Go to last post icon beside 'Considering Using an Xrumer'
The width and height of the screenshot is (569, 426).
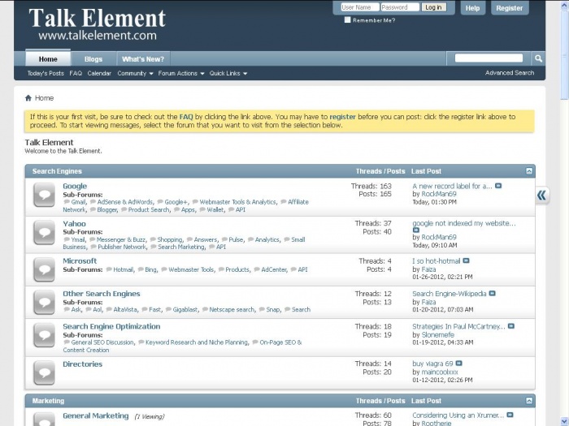pyautogui.click(x=510, y=415)
